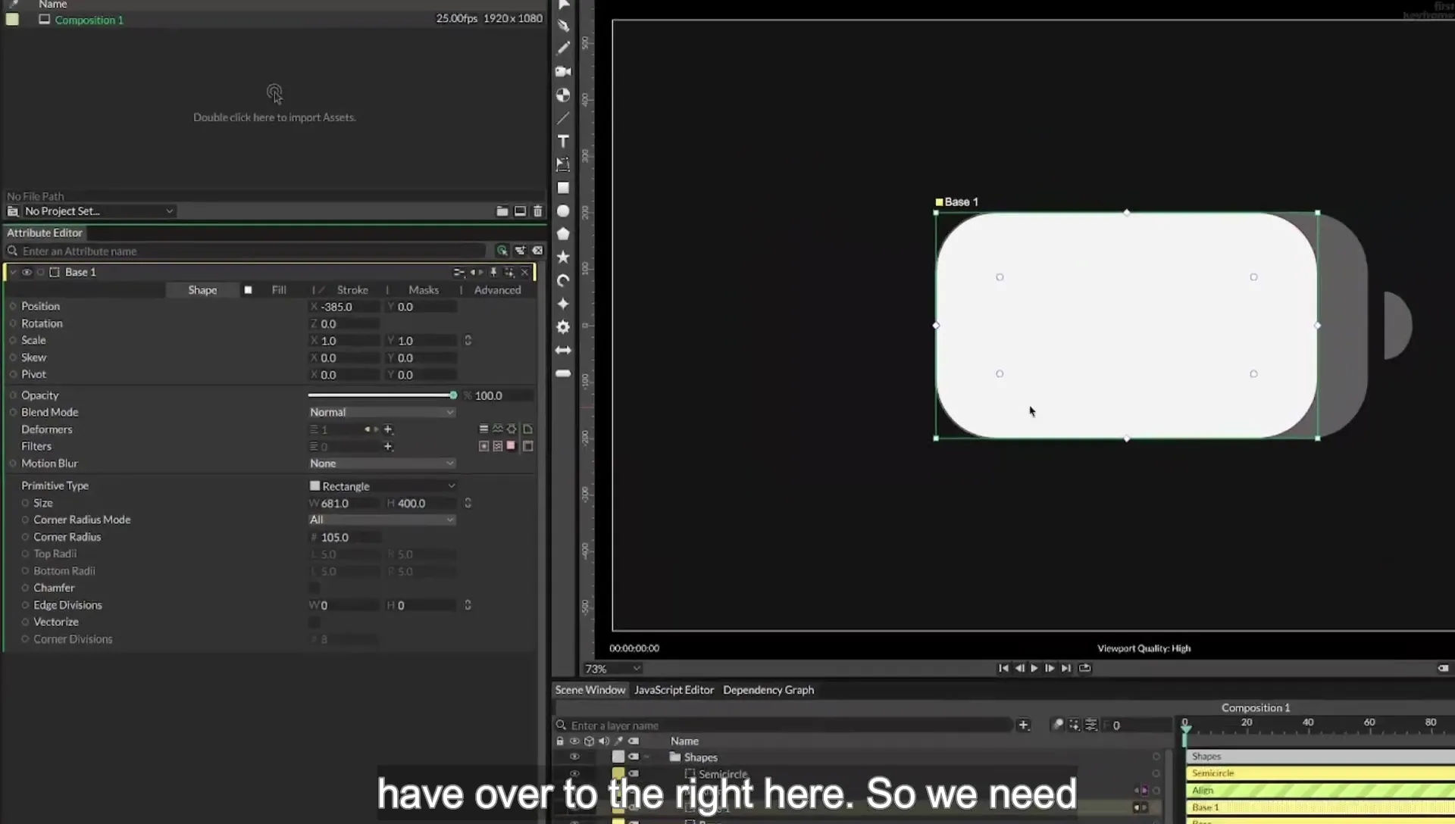
Task: Switch to the Fill tab
Action: (279, 290)
